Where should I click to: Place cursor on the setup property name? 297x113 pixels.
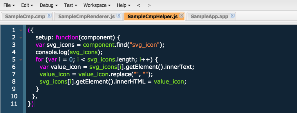[43, 38]
